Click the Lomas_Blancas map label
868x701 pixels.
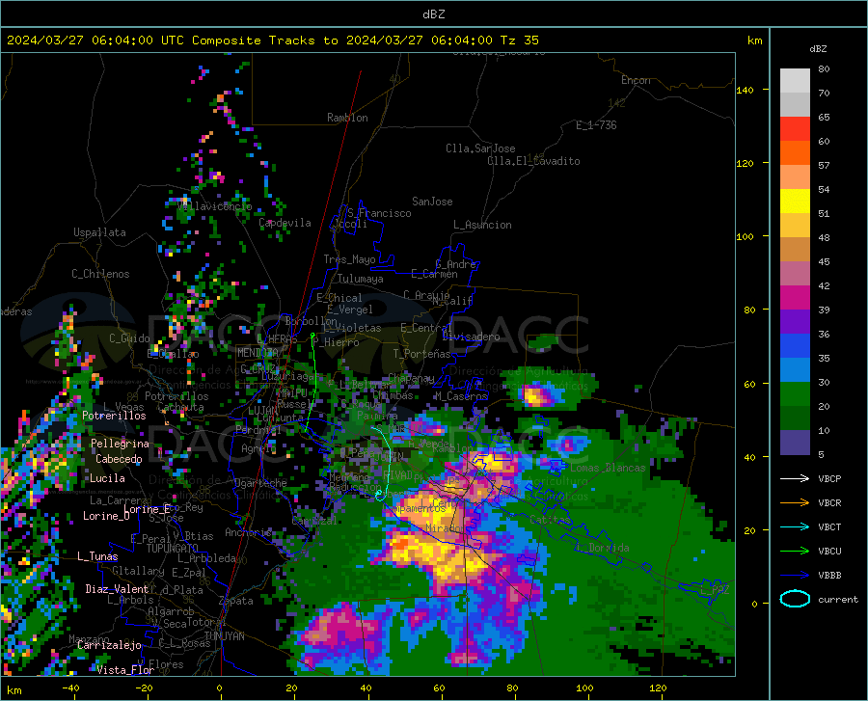pos(608,468)
